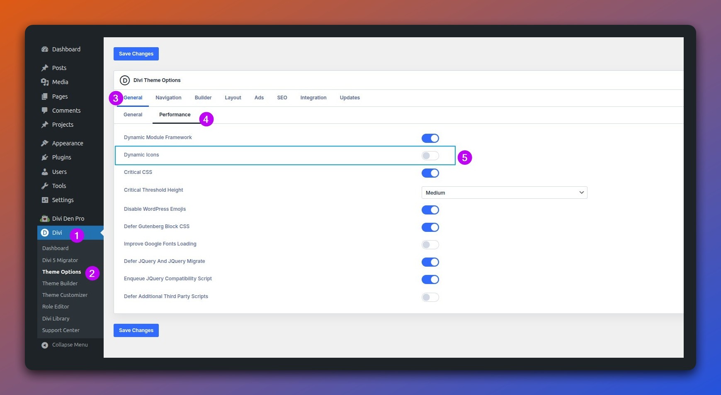
Task: Click the Dashboard gauge icon in sidebar
Action: [x=45, y=49]
